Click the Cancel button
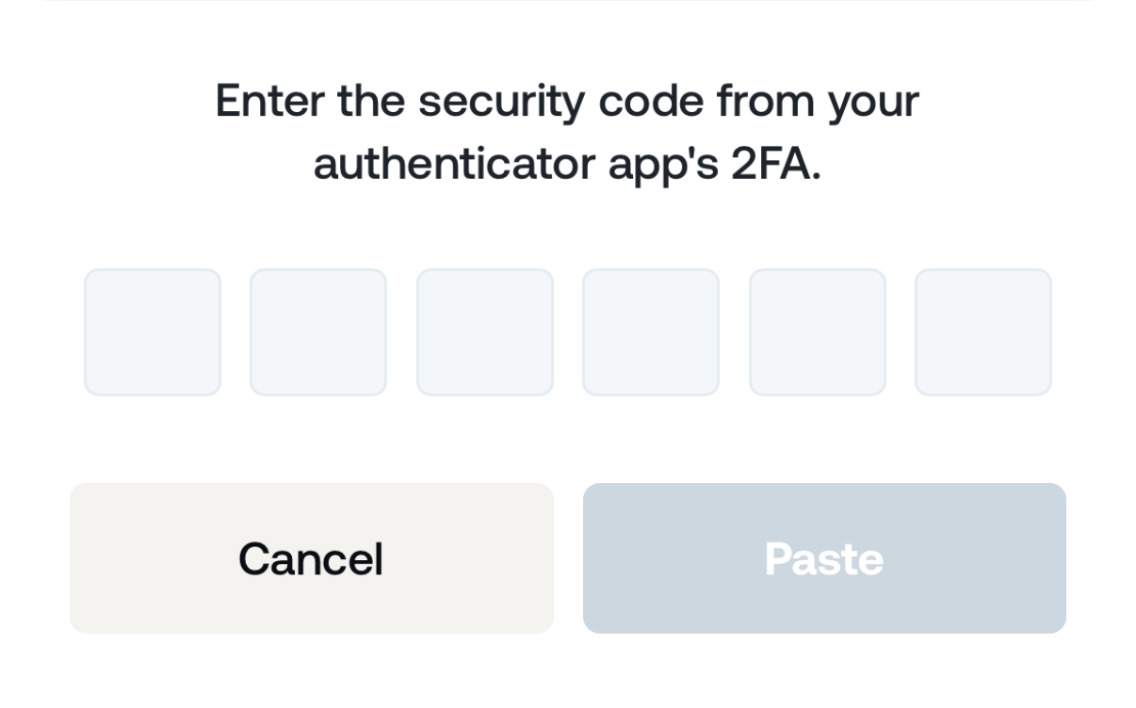The height and width of the screenshot is (708, 1136). (x=312, y=558)
